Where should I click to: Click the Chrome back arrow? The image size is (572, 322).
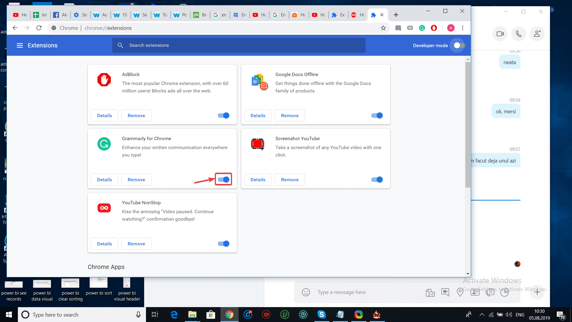[15, 28]
